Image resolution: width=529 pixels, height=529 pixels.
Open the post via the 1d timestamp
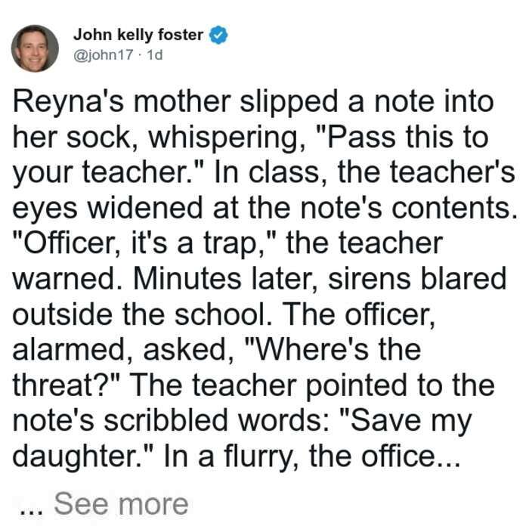click(x=154, y=54)
